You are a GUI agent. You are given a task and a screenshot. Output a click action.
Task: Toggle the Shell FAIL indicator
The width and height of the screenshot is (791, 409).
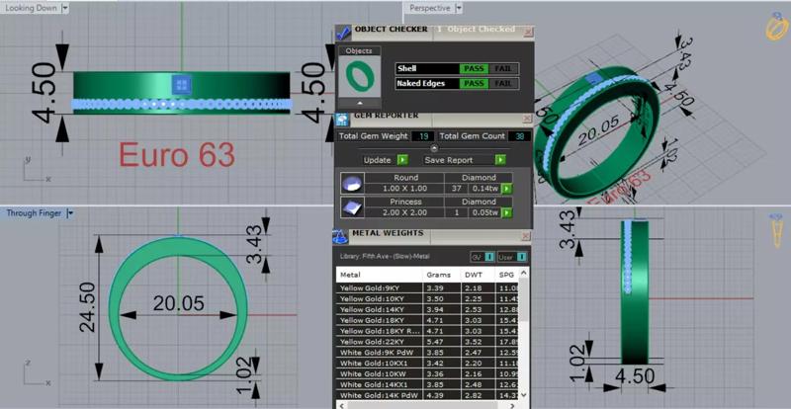(x=503, y=68)
